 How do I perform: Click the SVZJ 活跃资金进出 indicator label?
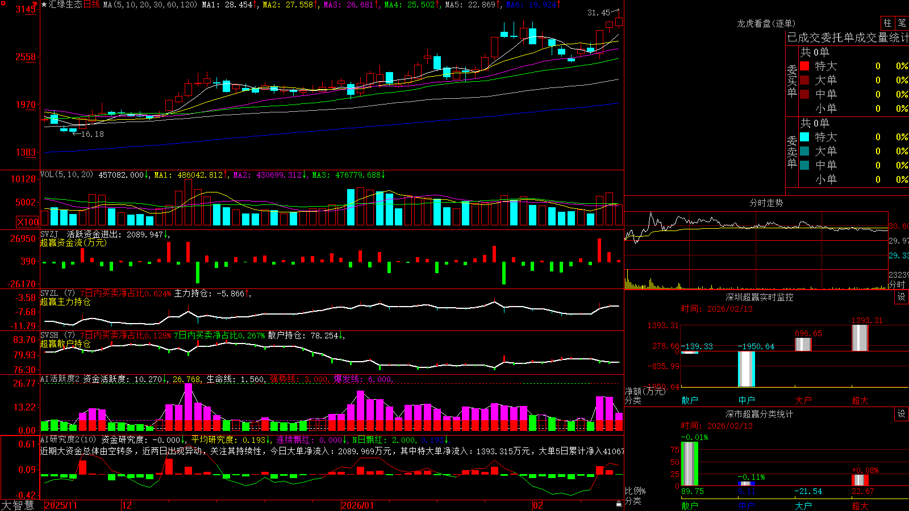coord(81,234)
